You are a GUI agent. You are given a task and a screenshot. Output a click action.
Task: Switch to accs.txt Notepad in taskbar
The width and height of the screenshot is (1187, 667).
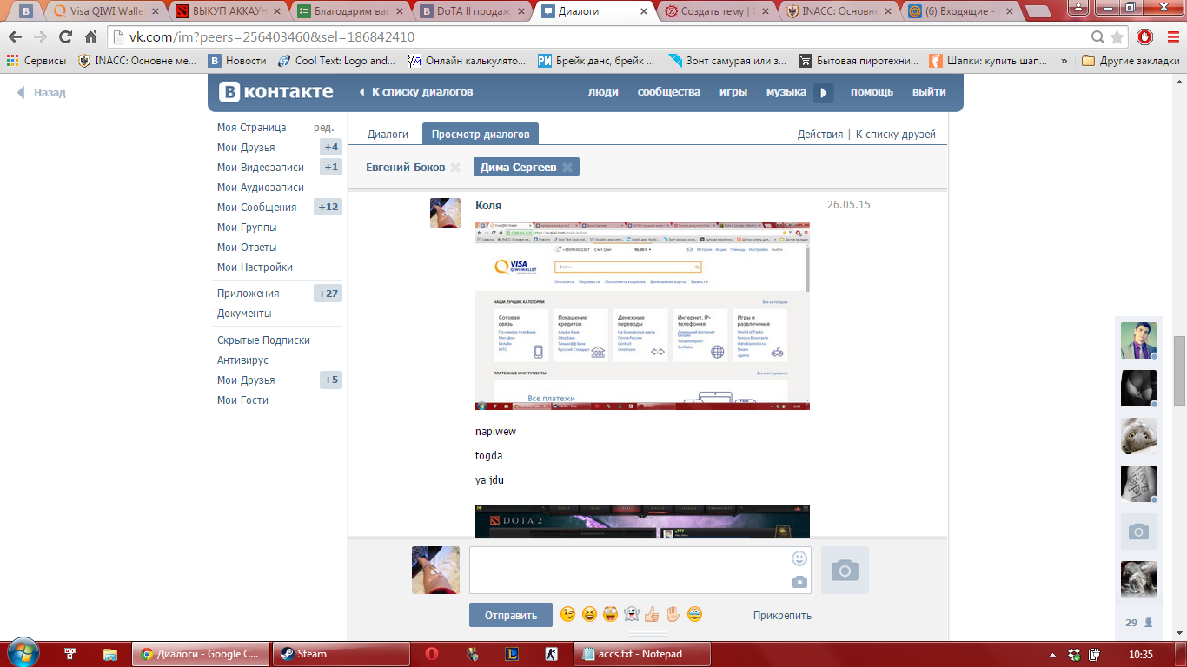pos(643,654)
